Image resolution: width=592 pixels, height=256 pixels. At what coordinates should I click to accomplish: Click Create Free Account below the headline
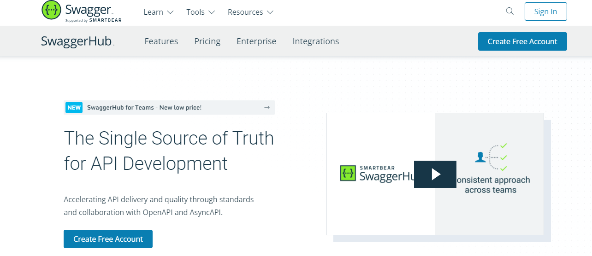tap(108, 239)
